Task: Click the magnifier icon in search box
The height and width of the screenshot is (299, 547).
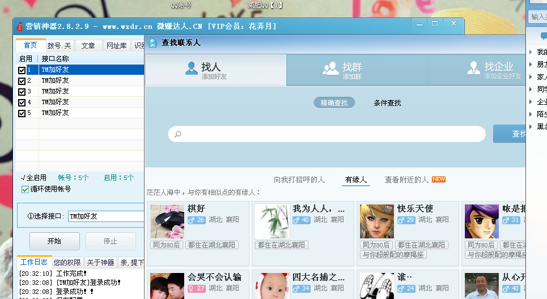Action: pyautogui.click(x=178, y=134)
